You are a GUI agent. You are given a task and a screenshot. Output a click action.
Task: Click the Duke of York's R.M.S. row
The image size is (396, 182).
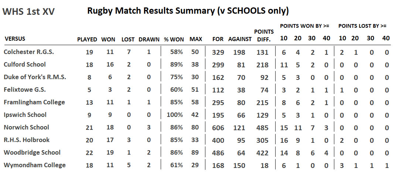click(35, 77)
